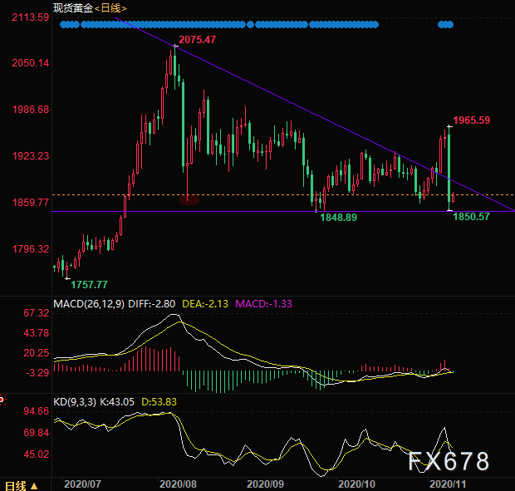The image size is (515, 491).
Task: Click the 69.84 KD axis label
Action: (36, 433)
